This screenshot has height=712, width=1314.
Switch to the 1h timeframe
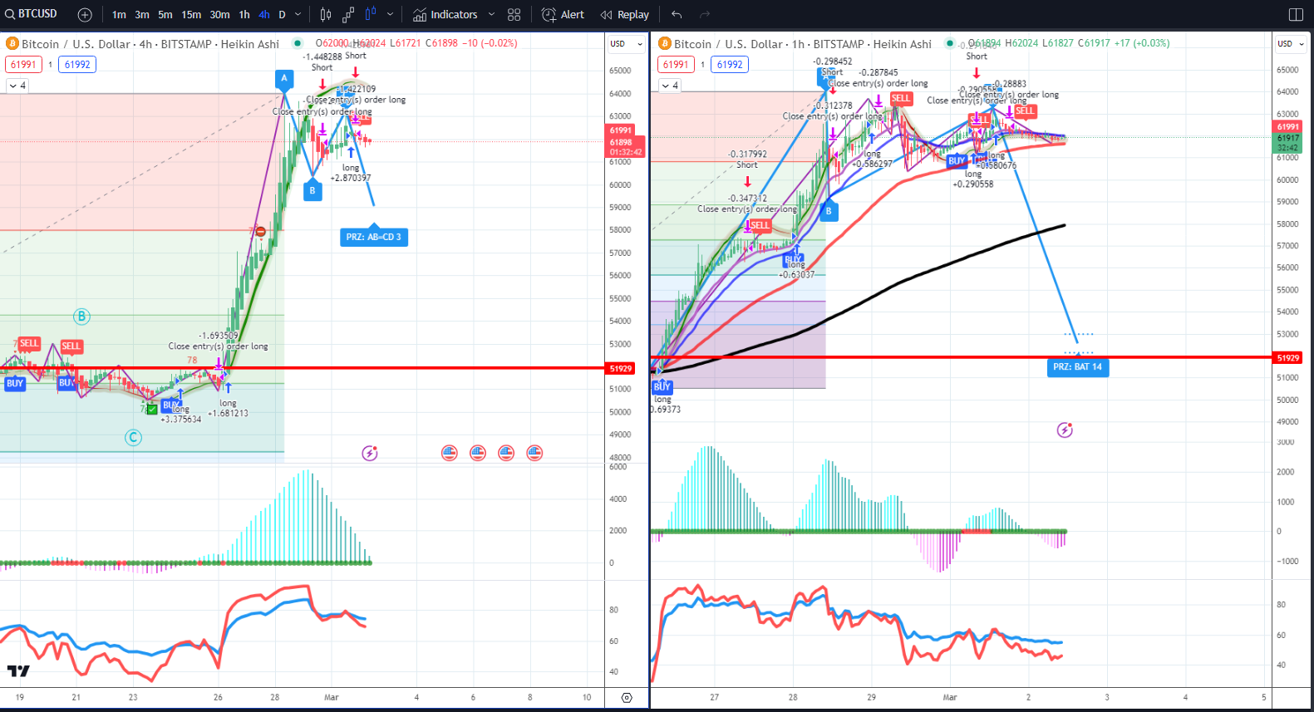pyautogui.click(x=244, y=14)
